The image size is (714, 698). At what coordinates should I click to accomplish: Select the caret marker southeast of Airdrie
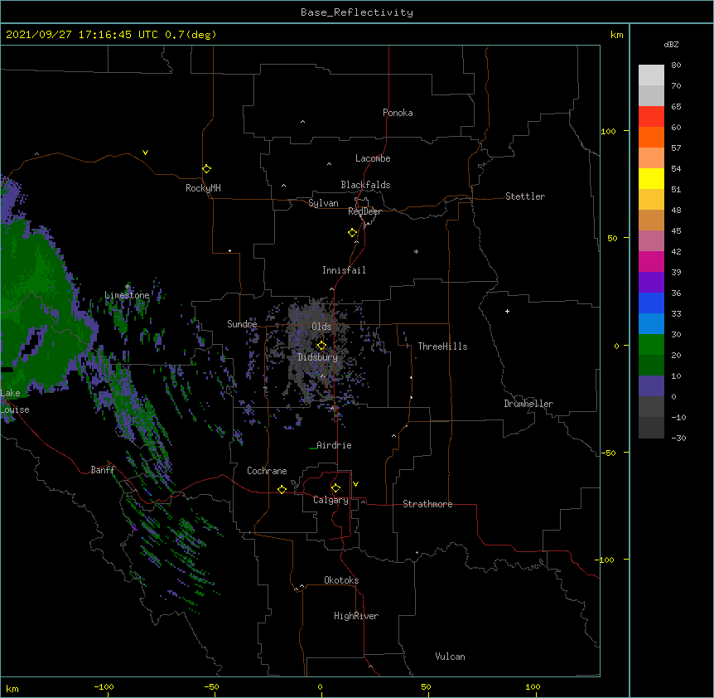394,436
